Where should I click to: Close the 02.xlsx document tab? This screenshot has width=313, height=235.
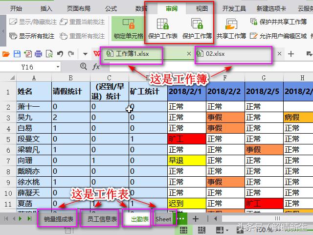click(x=279, y=53)
